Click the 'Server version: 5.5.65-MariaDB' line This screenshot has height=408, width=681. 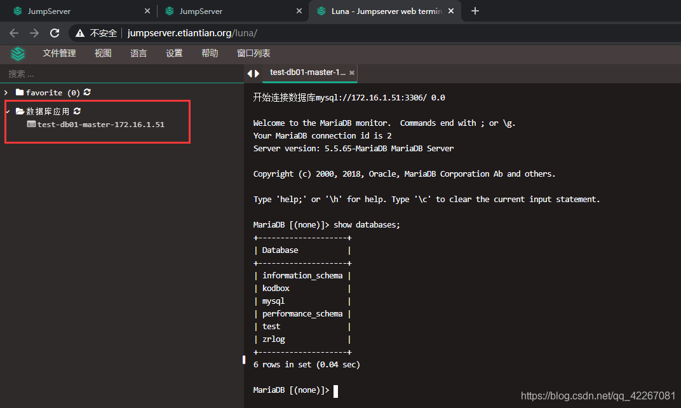[354, 149]
